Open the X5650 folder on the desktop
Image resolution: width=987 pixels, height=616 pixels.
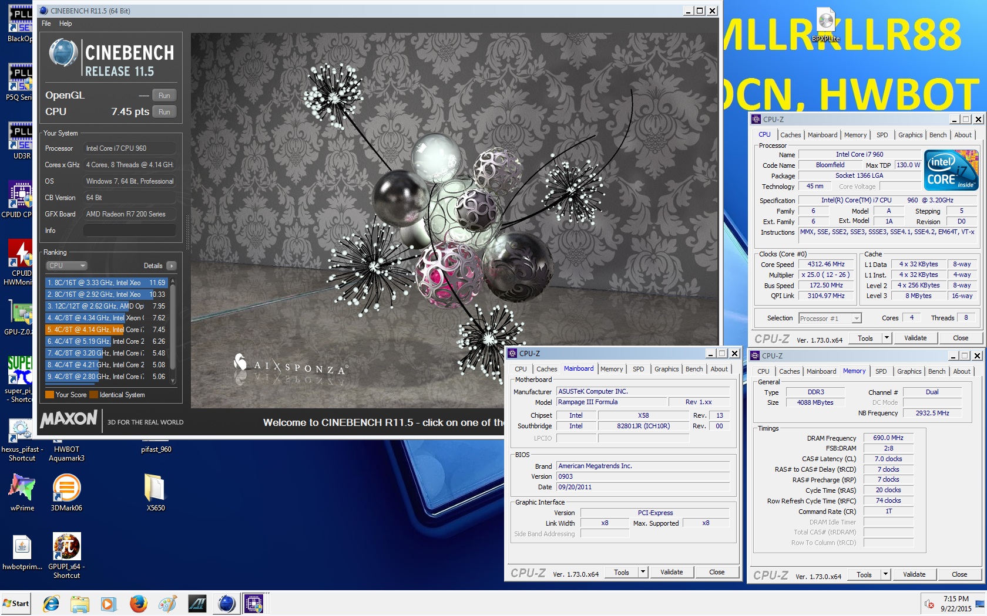coord(155,493)
